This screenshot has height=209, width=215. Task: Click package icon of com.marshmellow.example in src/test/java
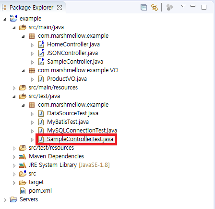(32, 105)
